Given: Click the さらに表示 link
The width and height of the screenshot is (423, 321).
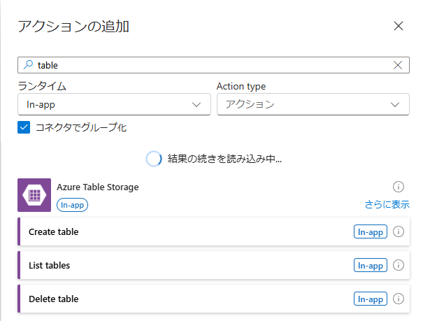Looking at the screenshot, I should pos(387,205).
